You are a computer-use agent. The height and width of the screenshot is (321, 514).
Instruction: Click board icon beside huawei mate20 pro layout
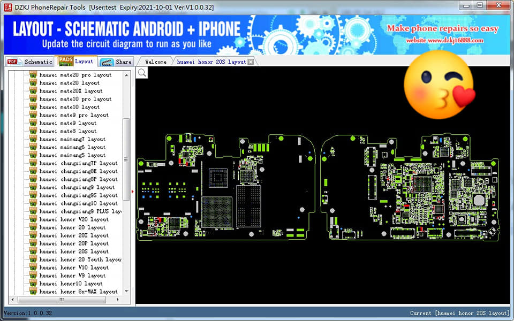33,75
